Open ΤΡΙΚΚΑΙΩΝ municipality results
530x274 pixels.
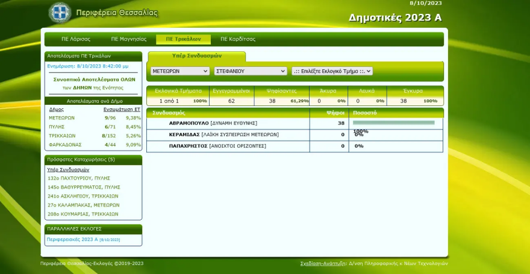tap(63, 136)
